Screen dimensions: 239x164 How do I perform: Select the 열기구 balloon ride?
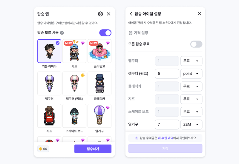pos(99,116)
